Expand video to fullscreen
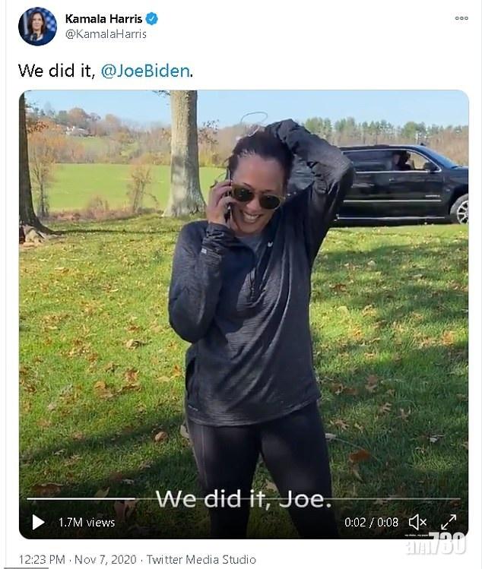The width and height of the screenshot is (482, 569). (449, 522)
